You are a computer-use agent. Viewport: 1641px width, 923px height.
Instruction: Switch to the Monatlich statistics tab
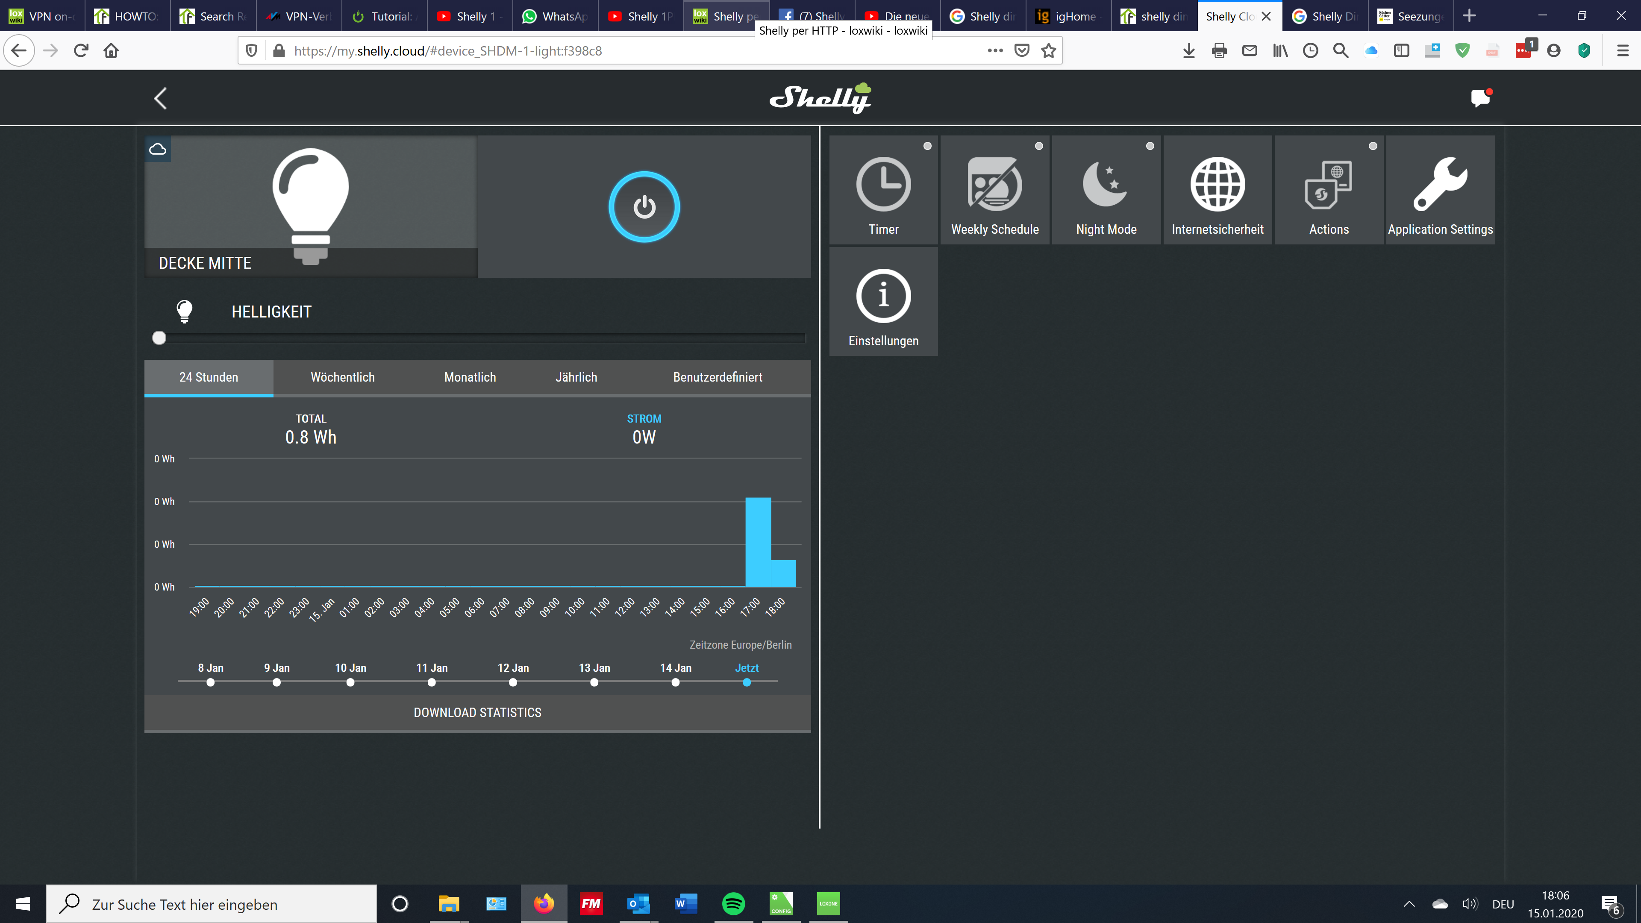(470, 377)
